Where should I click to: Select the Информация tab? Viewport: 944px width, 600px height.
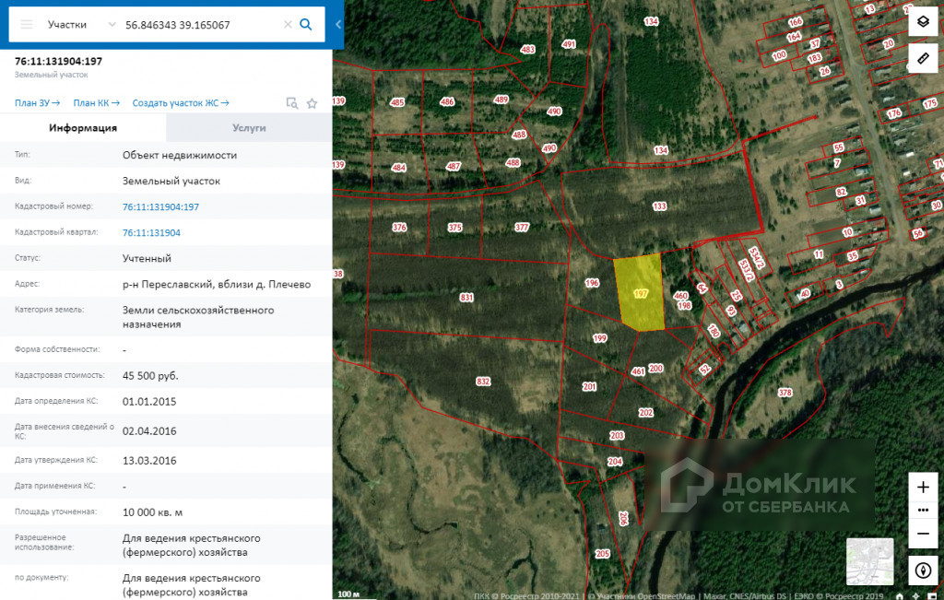point(83,127)
